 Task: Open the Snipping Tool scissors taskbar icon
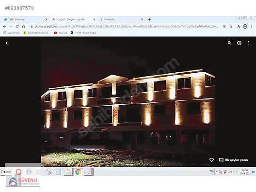48,172
